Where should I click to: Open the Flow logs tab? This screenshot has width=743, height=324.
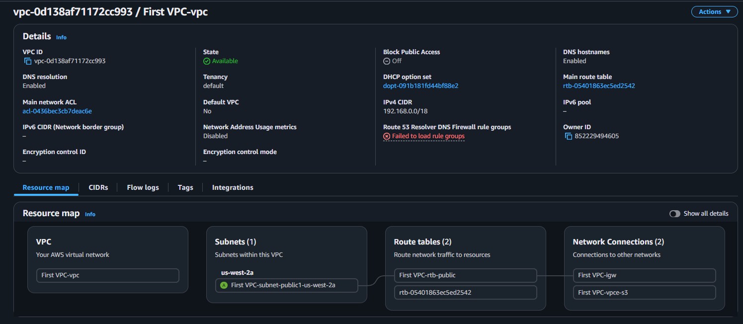tap(143, 187)
